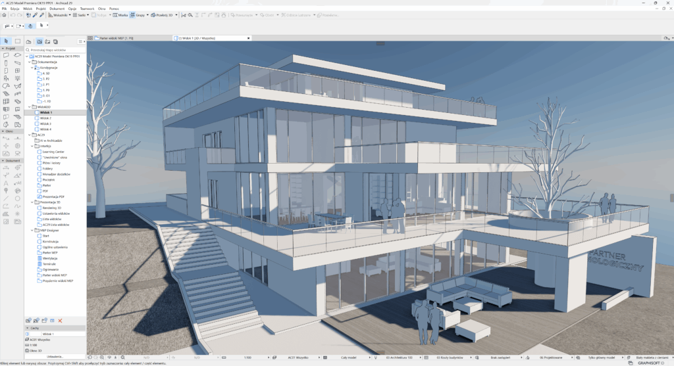Screen dimensions: 674x366
Task: Open the Widok 3 view in Navigator
Action: [45, 124]
